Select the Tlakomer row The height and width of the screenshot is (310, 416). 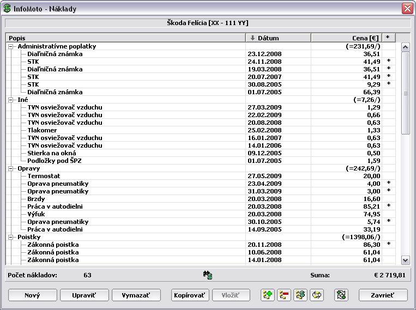201,130
